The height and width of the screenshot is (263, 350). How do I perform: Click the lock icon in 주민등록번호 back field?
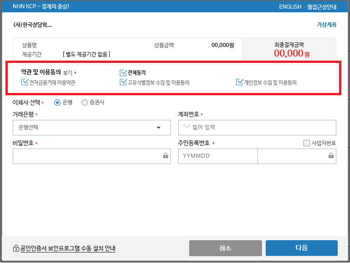(331, 155)
